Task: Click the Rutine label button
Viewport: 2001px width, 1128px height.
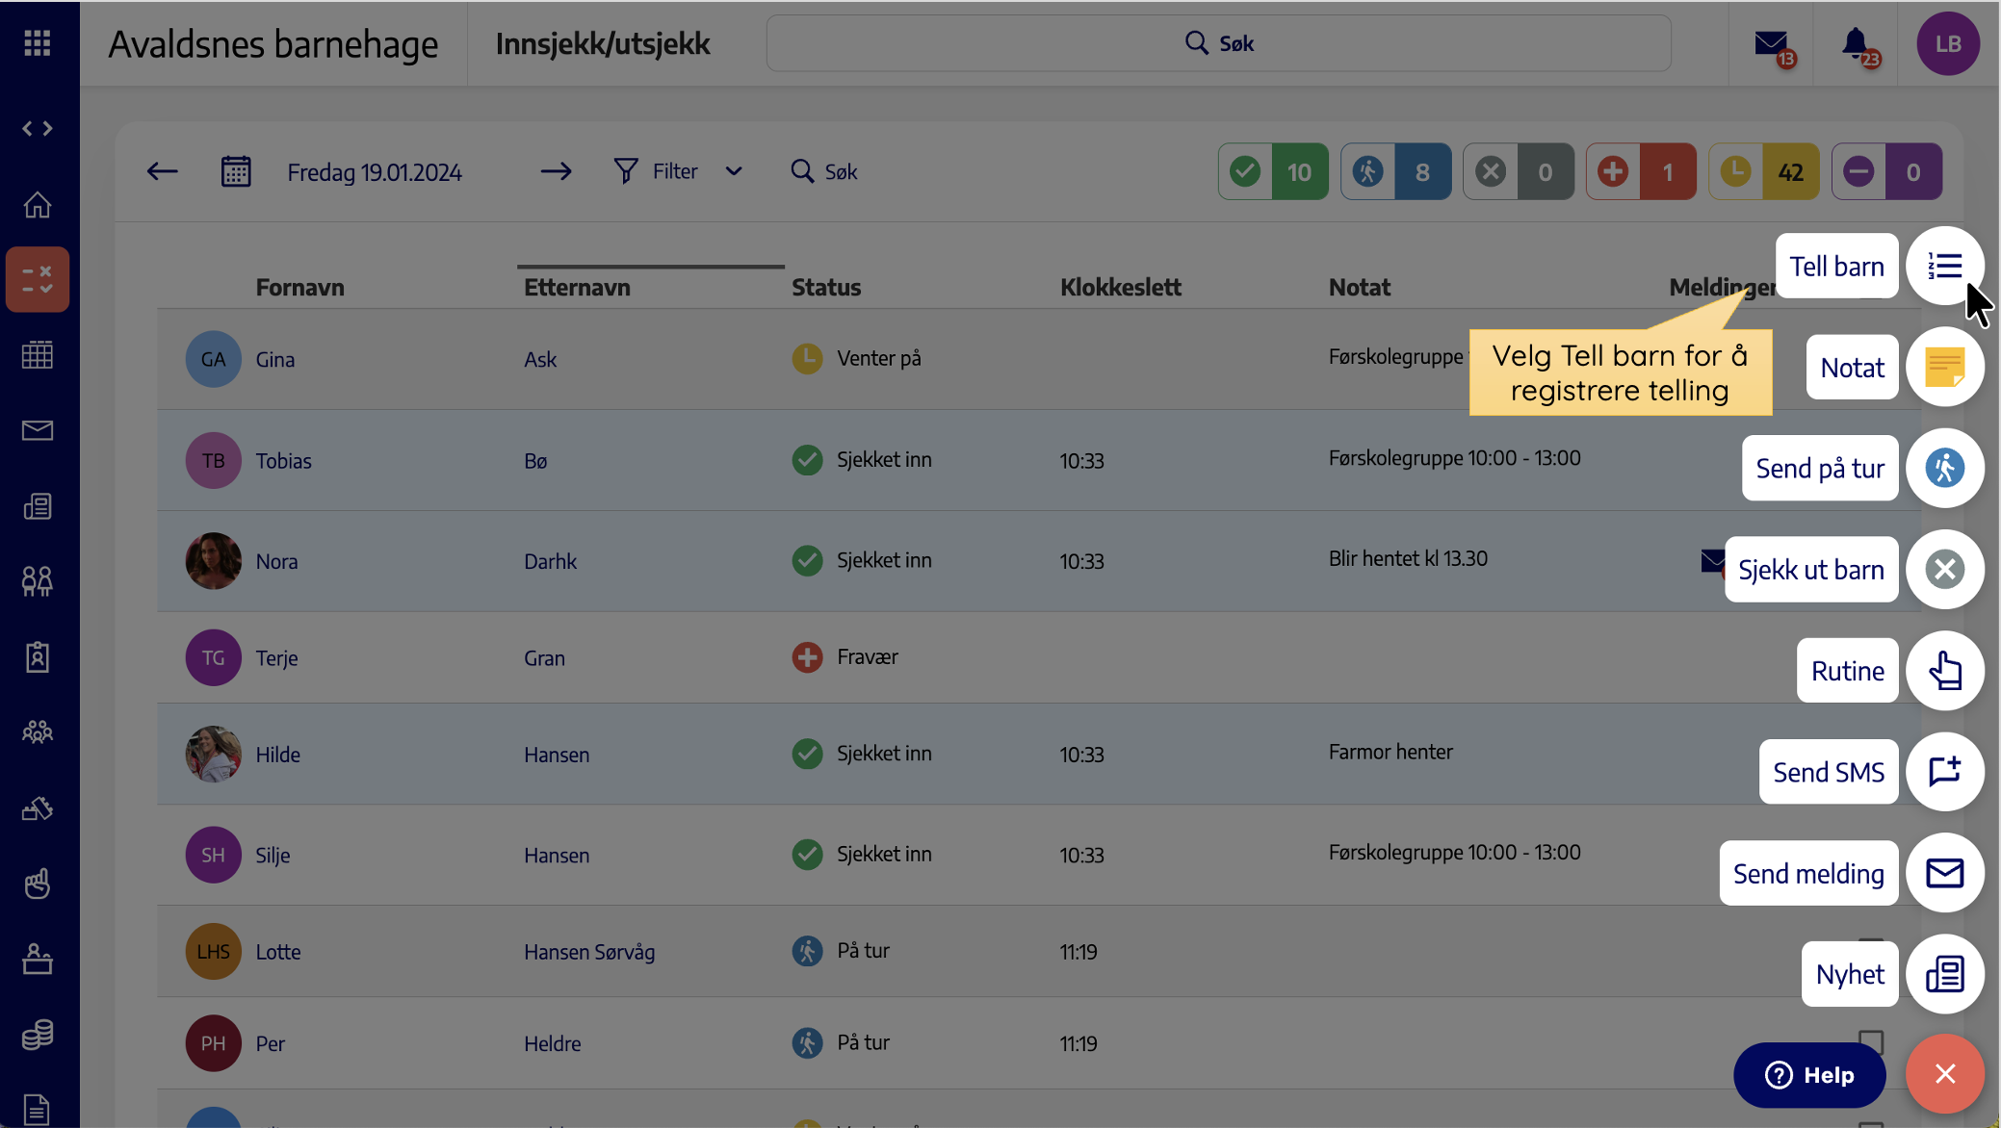Action: coord(1847,671)
